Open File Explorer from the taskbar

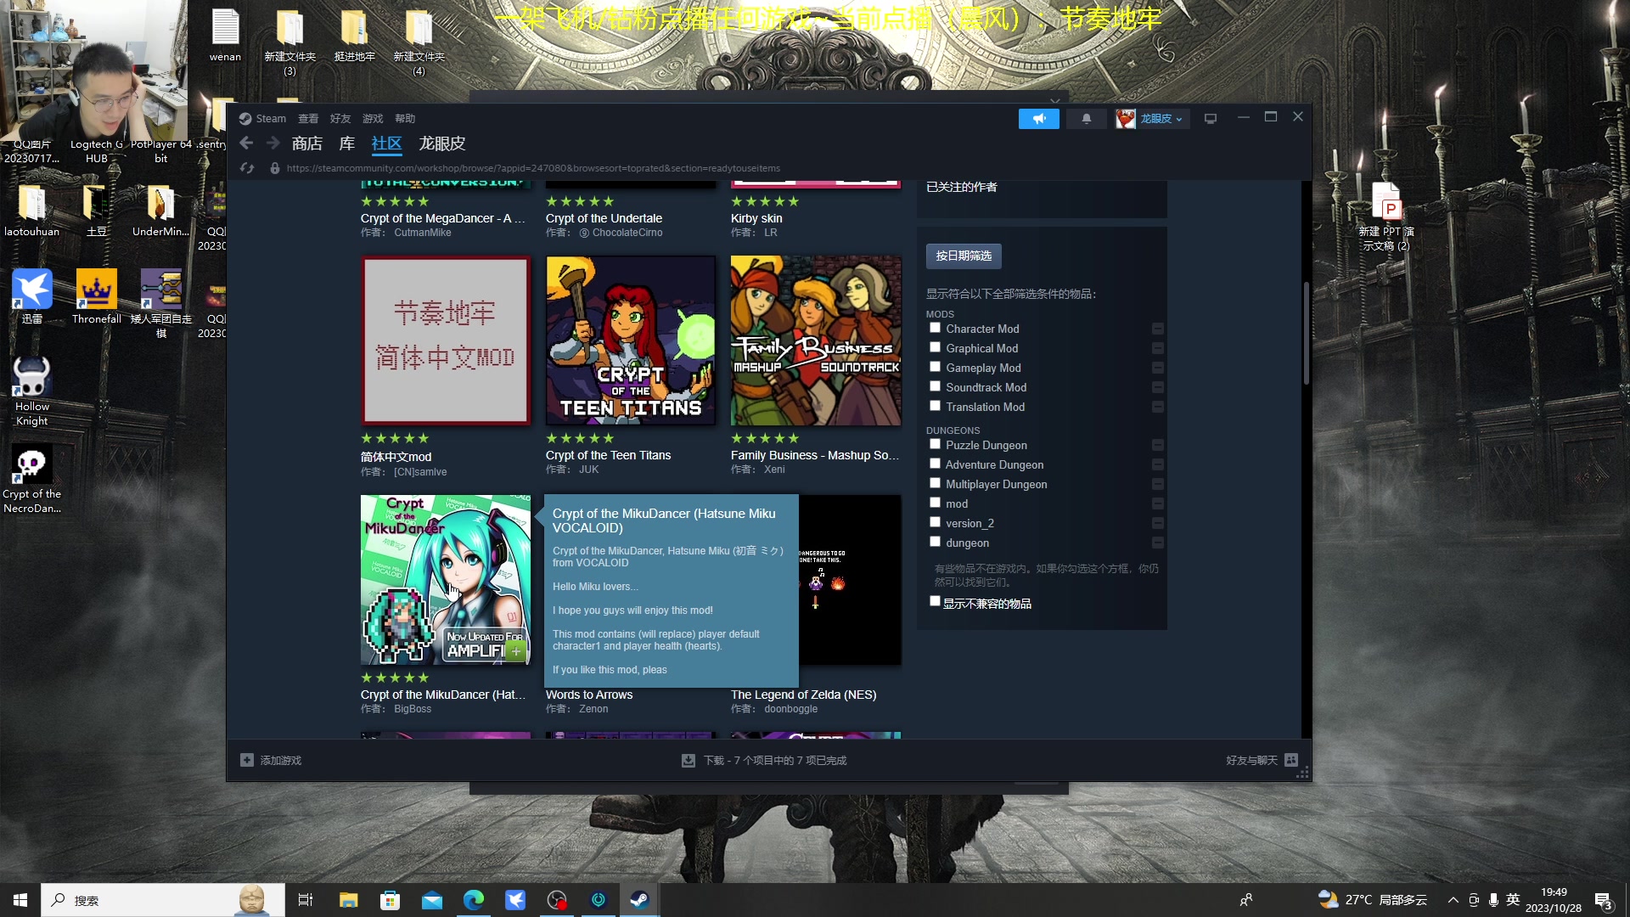pyautogui.click(x=348, y=900)
